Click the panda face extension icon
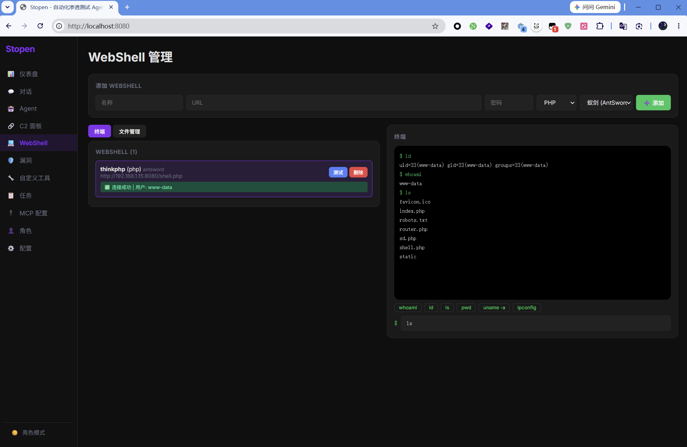 coord(536,26)
